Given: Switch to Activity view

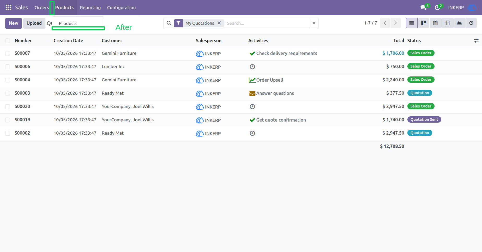Looking at the screenshot, I should coord(471,23).
